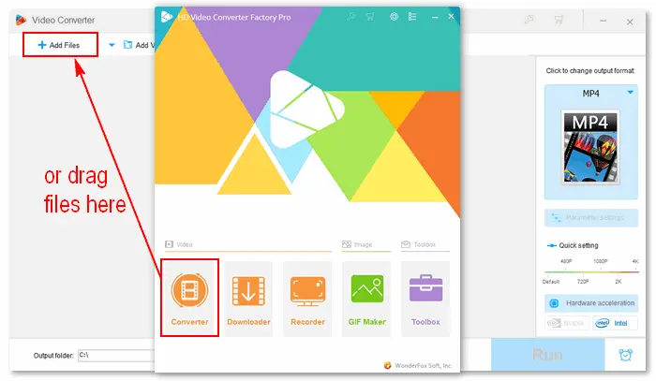Click the Run button
Screen dimensions: 656x381
coord(547,355)
